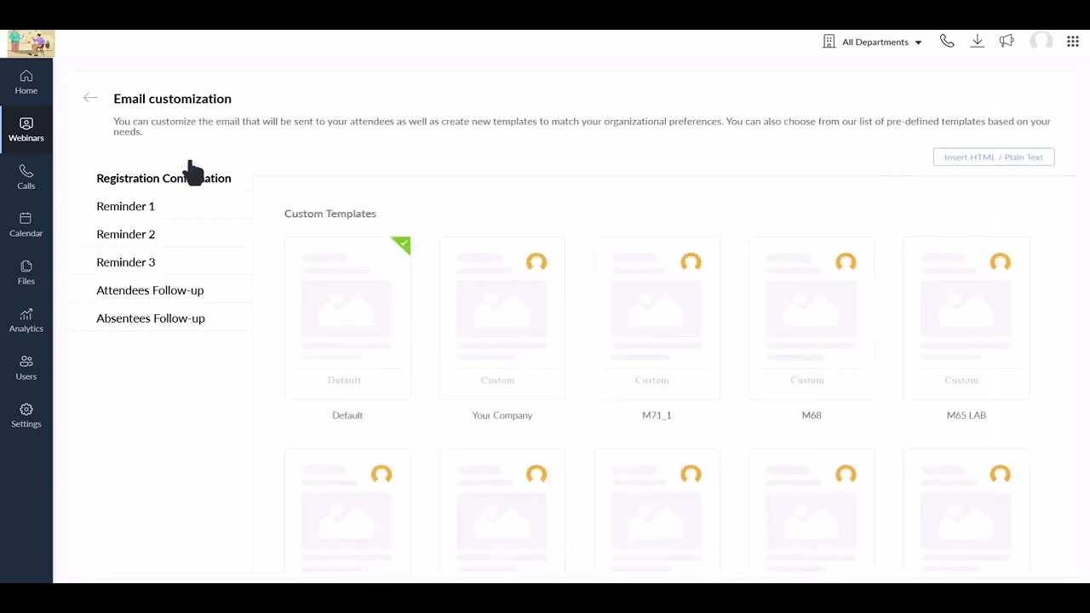Expand the All Departments dropdown

(x=881, y=42)
